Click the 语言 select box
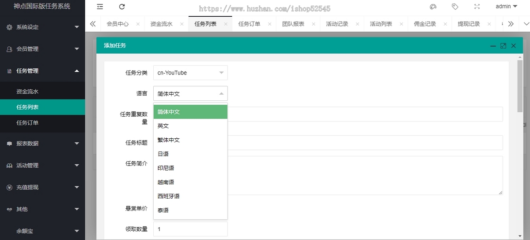The height and width of the screenshot is (240, 530). (x=190, y=93)
